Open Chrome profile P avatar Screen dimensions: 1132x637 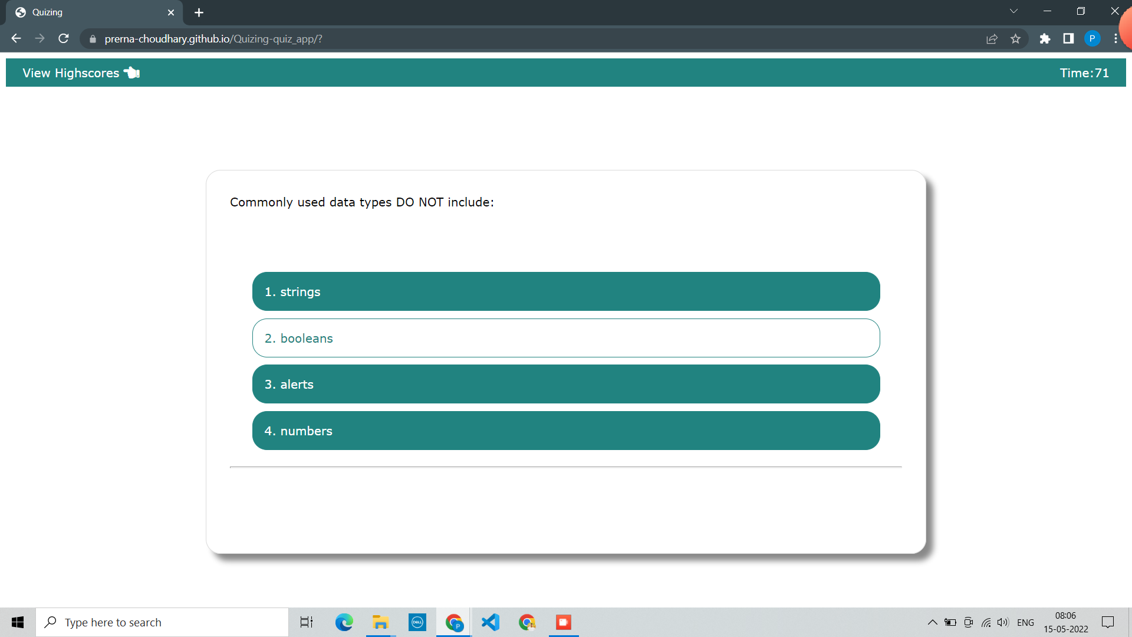(x=1092, y=39)
